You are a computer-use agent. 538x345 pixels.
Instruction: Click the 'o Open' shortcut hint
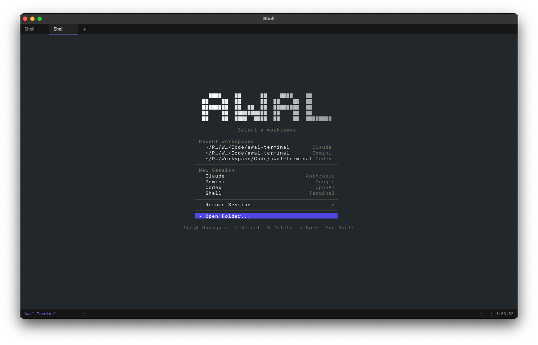(309, 228)
